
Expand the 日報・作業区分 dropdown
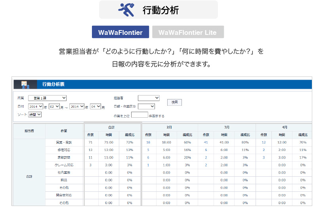(x=146, y=106)
